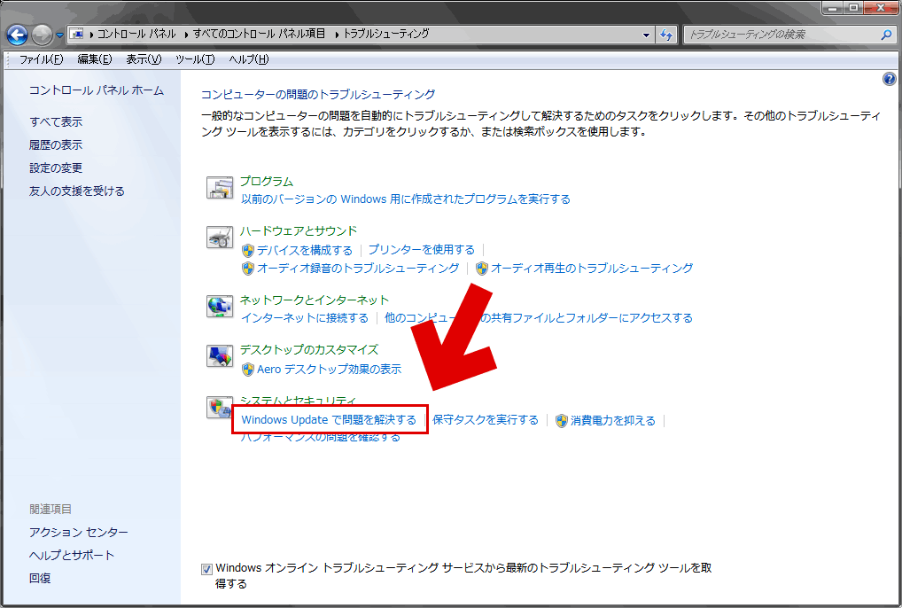This screenshot has height=608, width=902.
Task: Click the shield icon beside デバイスを構成する
Action: pos(248,250)
